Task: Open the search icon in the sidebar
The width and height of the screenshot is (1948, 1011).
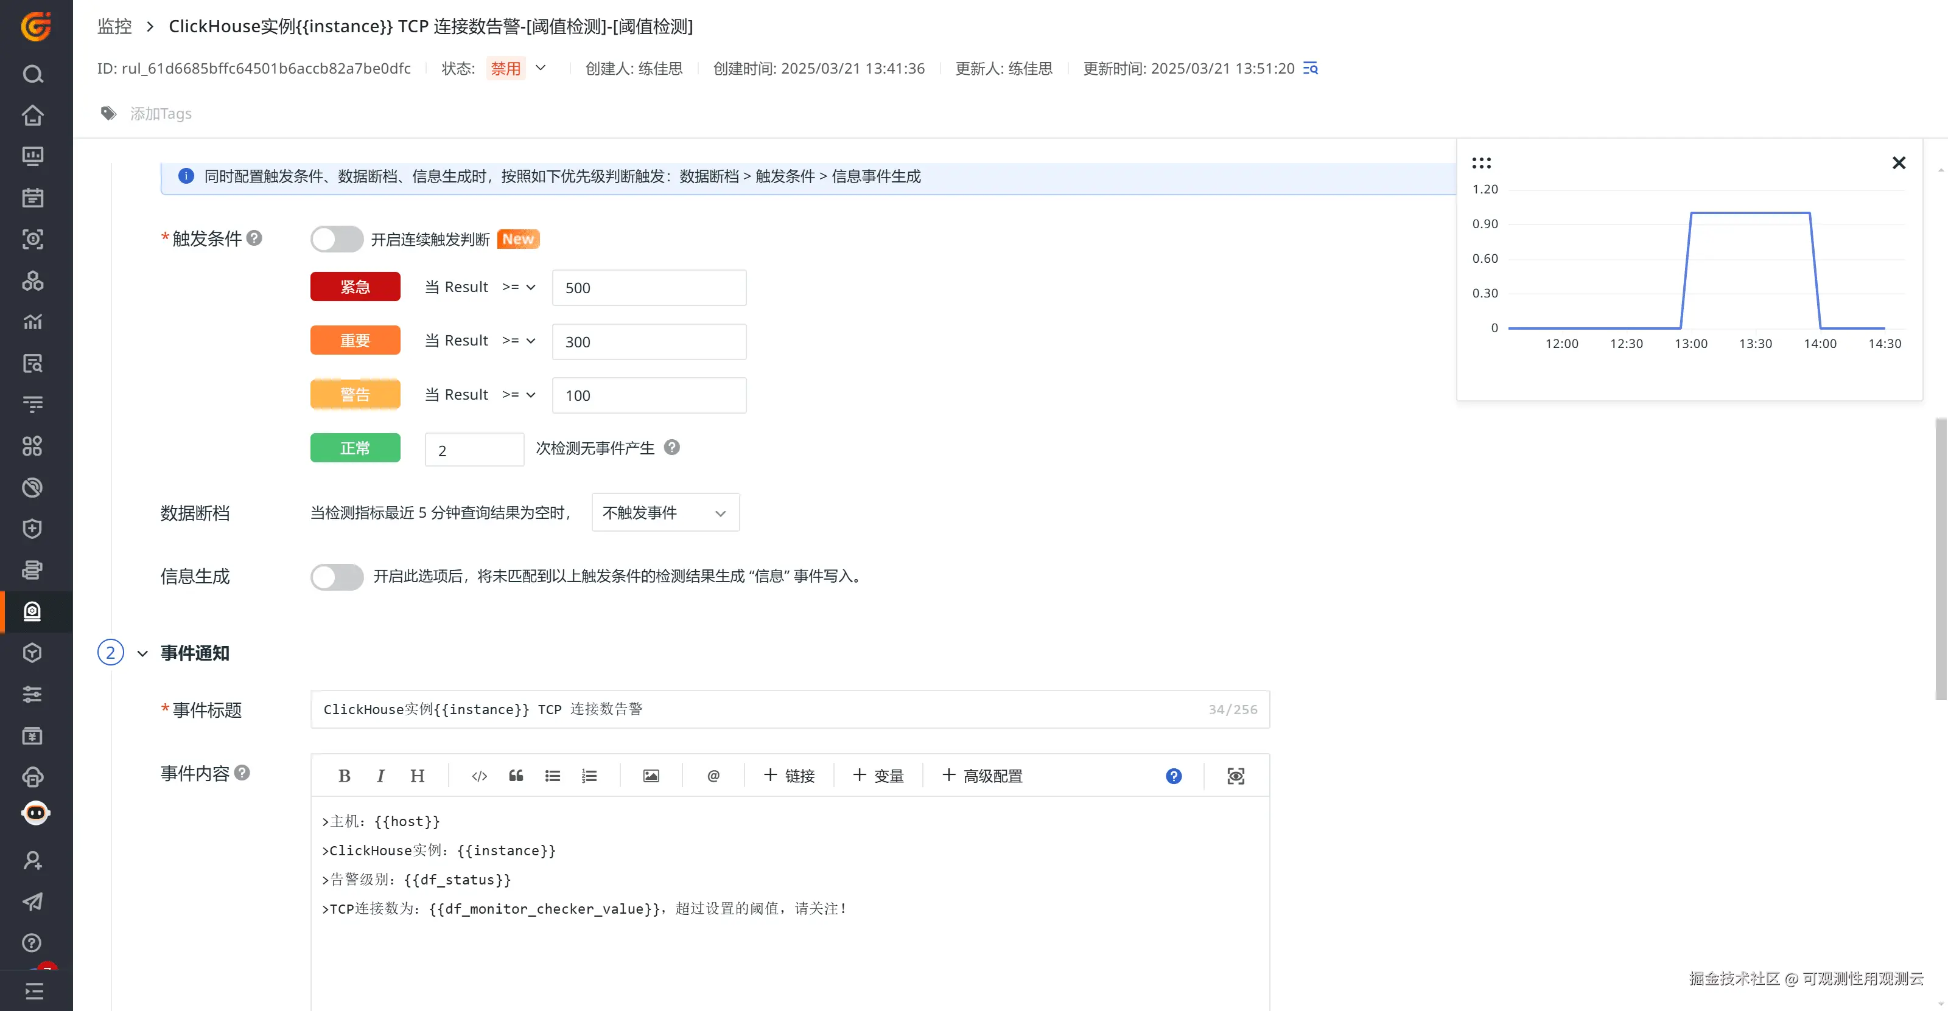Action: [x=32, y=74]
